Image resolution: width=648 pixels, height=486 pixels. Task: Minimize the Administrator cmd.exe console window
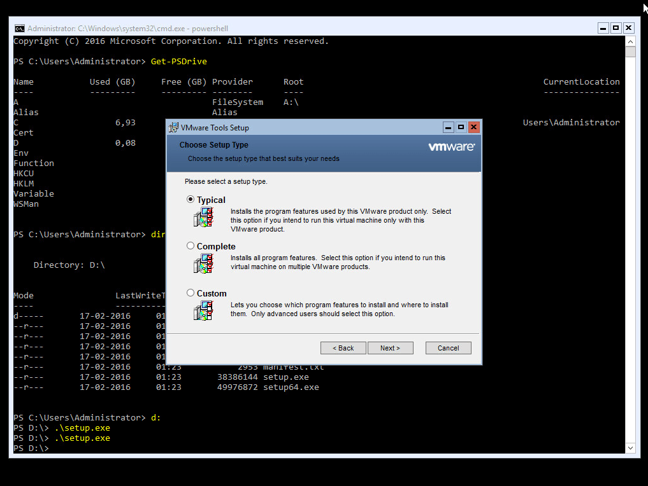pos(603,28)
